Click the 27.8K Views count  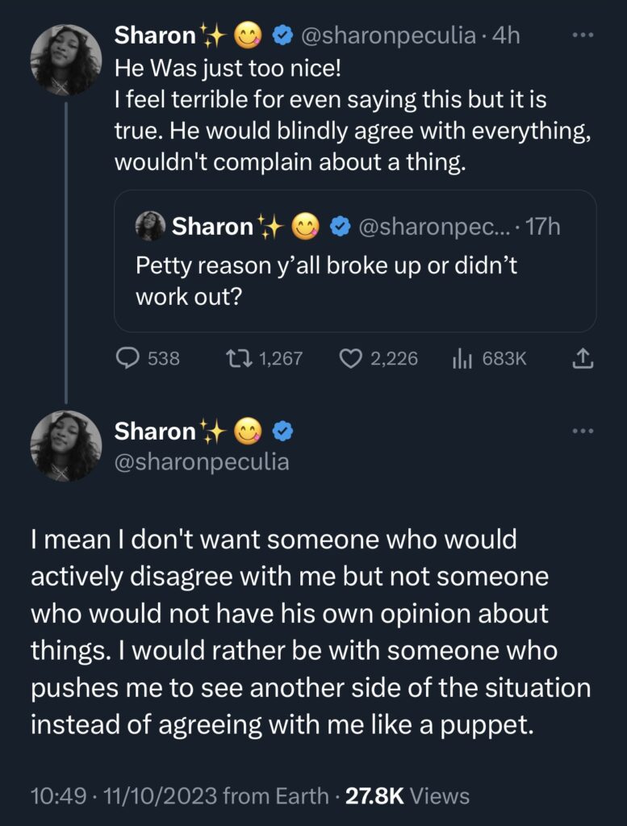pyautogui.click(x=408, y=796)
